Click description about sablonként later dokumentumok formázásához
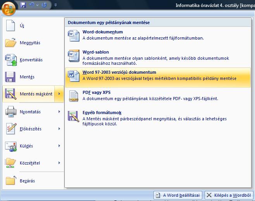 (156, 61)
